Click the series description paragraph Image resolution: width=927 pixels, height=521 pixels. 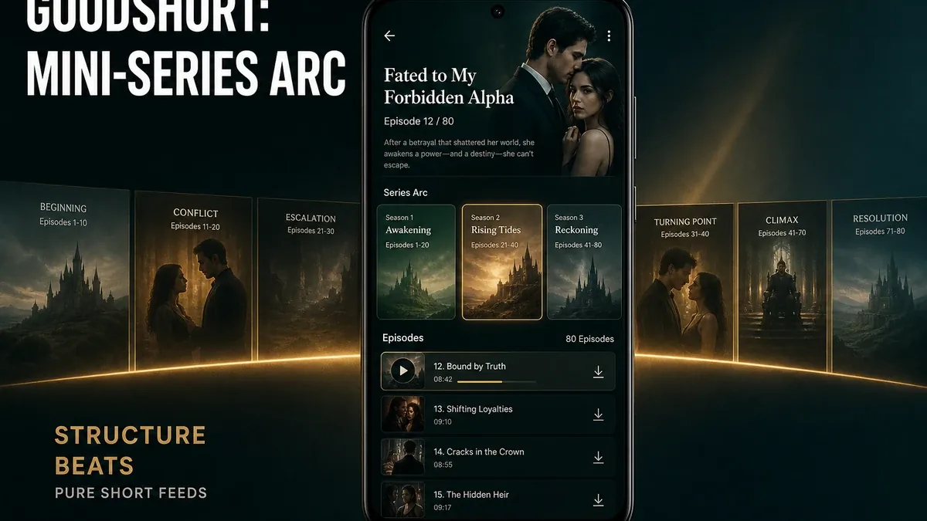(x=460, y=154)
